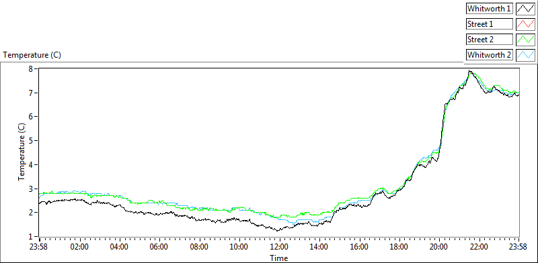Open the Whitworth 1 black plot style icon

coord(525,9)
